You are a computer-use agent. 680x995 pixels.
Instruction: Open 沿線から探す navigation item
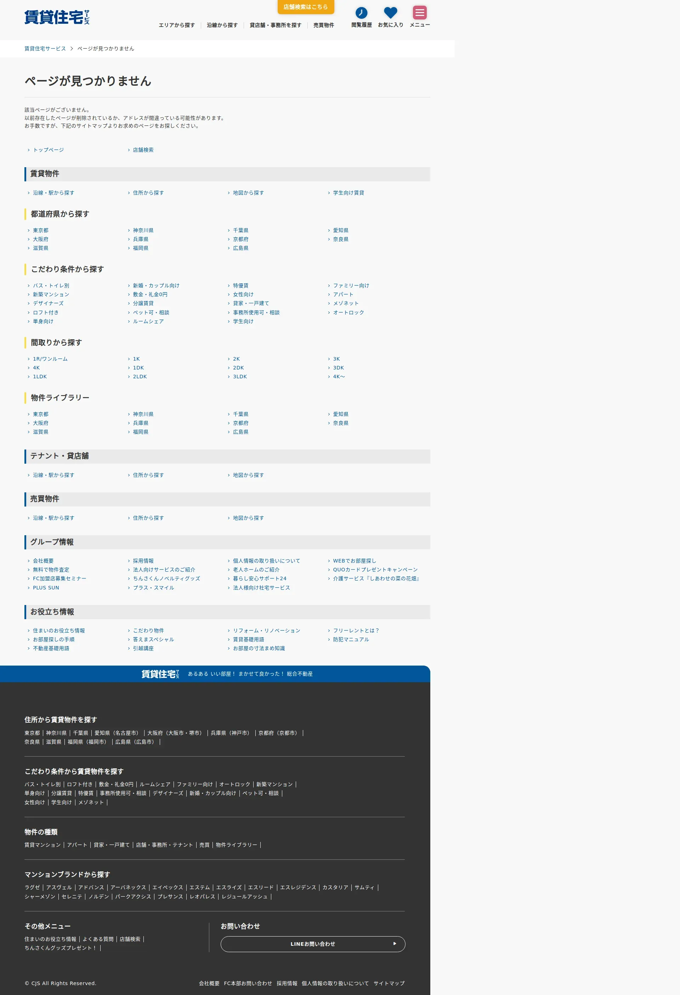point(222,25)
